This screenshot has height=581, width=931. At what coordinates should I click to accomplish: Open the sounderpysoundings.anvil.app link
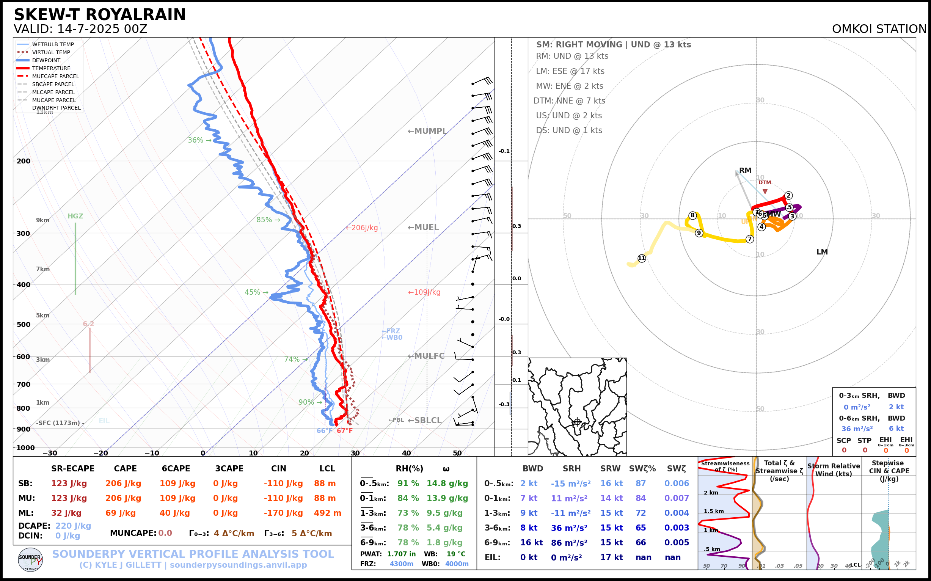(238, 565)
